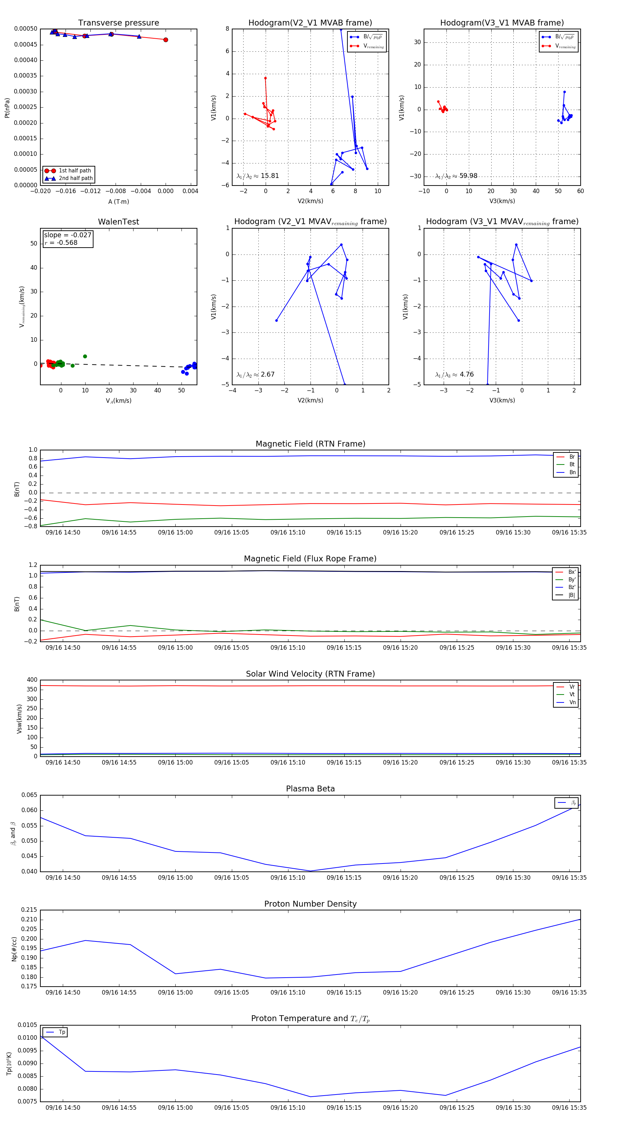Click the 'Hodogram (V2_V1 MVAV remaining frame)' title

(310, 222)
